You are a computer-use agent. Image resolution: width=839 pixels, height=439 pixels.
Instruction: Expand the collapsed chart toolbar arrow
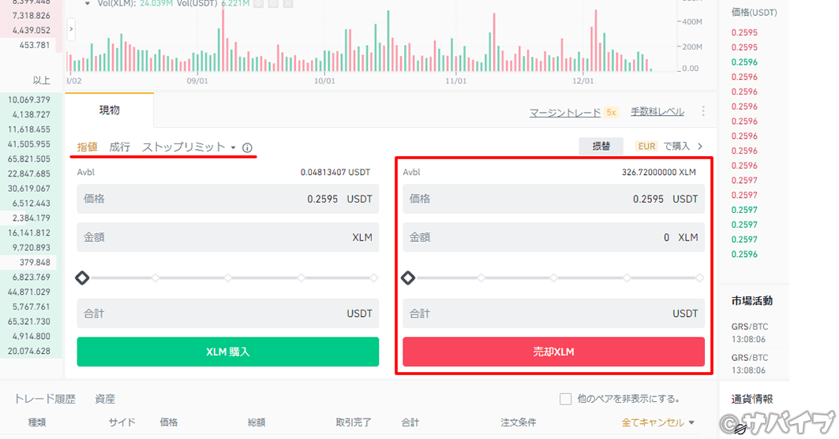pyautogui.click(x=70, y=29)
